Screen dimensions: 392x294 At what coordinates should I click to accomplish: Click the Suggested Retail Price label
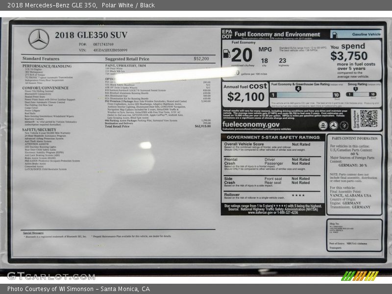point(127,59)
